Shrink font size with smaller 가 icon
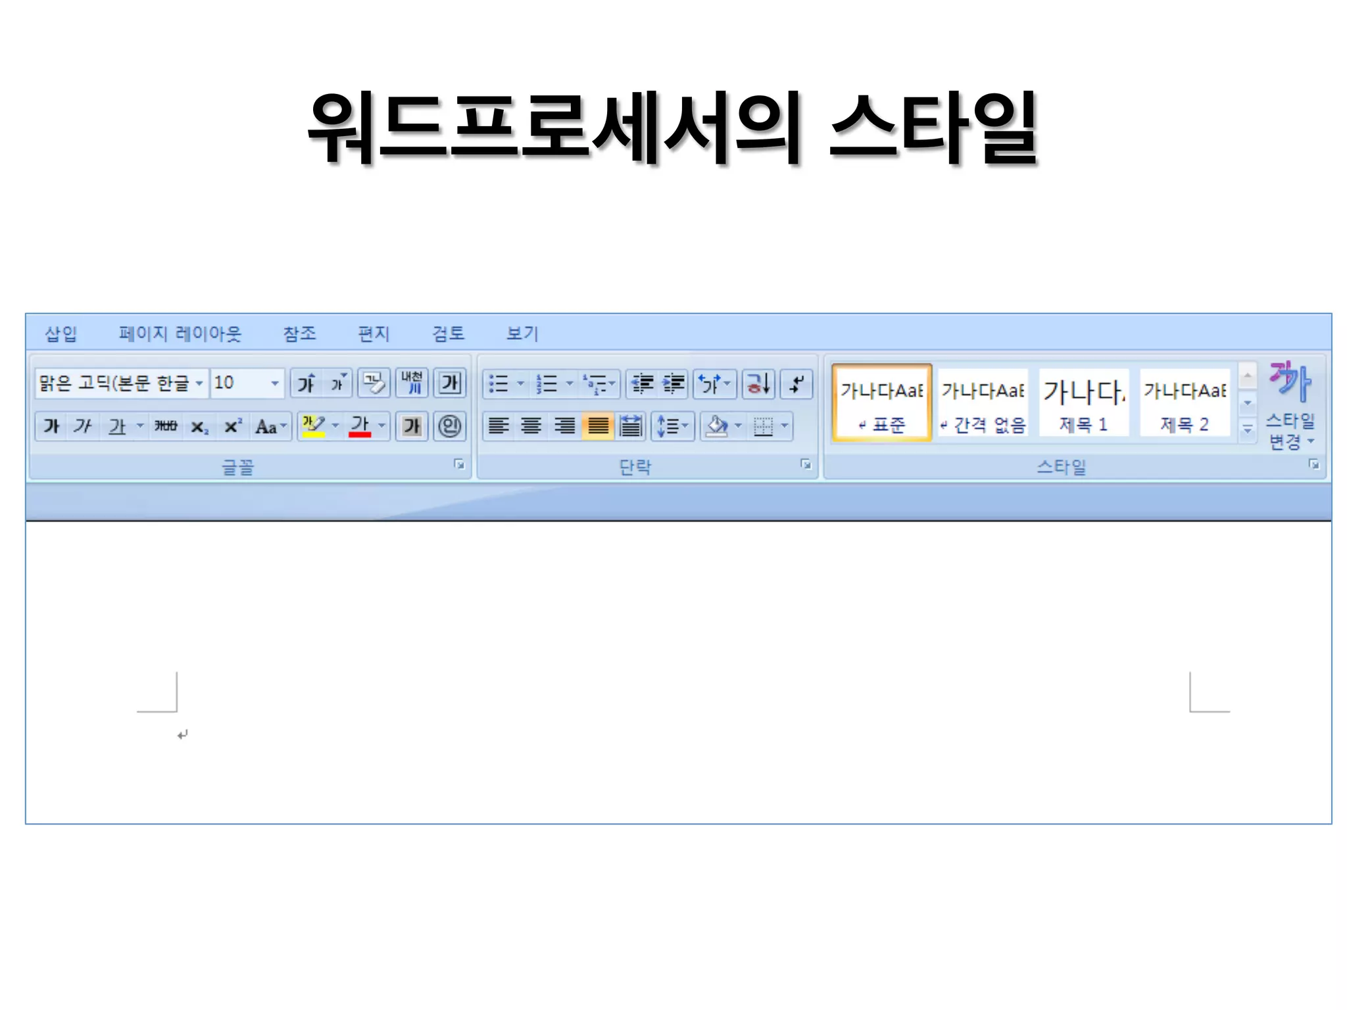This screenshot has width=1347, height=1010. click(x=337, y=383)
